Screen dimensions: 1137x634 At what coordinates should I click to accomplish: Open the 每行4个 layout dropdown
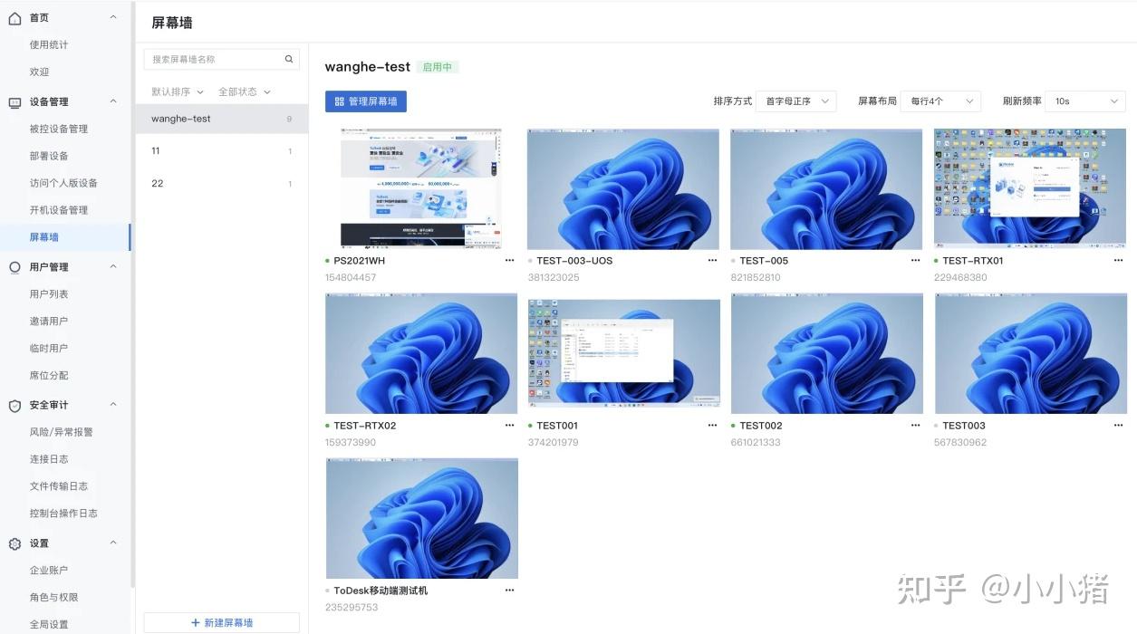pos(940,101)
